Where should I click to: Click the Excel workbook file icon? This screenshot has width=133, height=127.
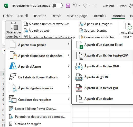coord(80,45)
